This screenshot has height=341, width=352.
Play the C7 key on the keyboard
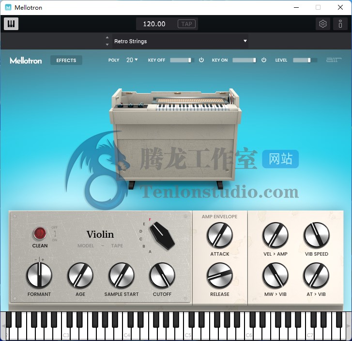click(x=310, y=333)
